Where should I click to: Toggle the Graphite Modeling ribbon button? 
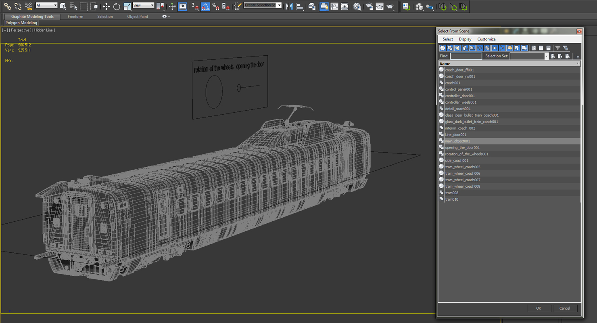click(324, 6)
